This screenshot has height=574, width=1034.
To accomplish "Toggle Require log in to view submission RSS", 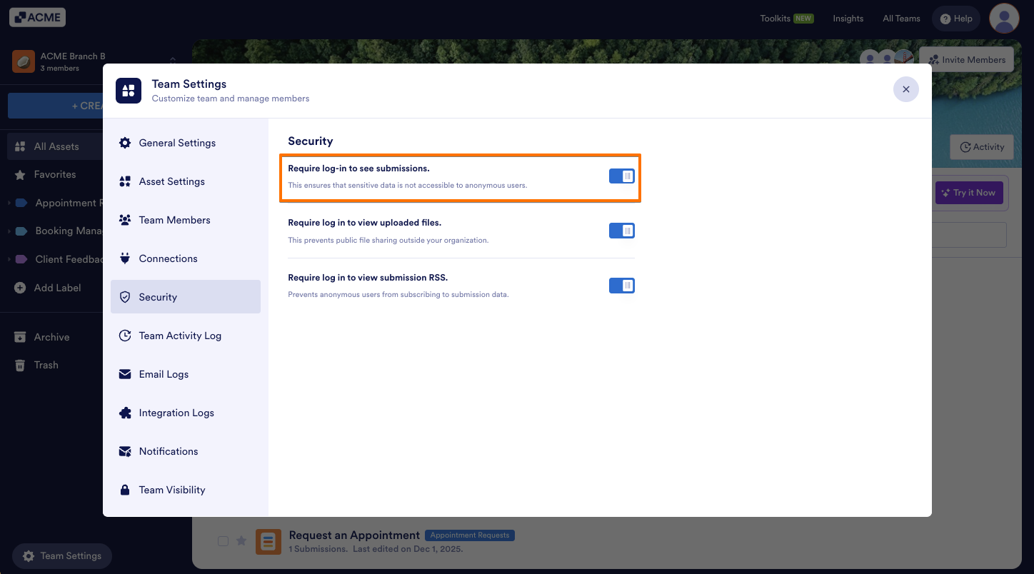I will tap(622, 286).
